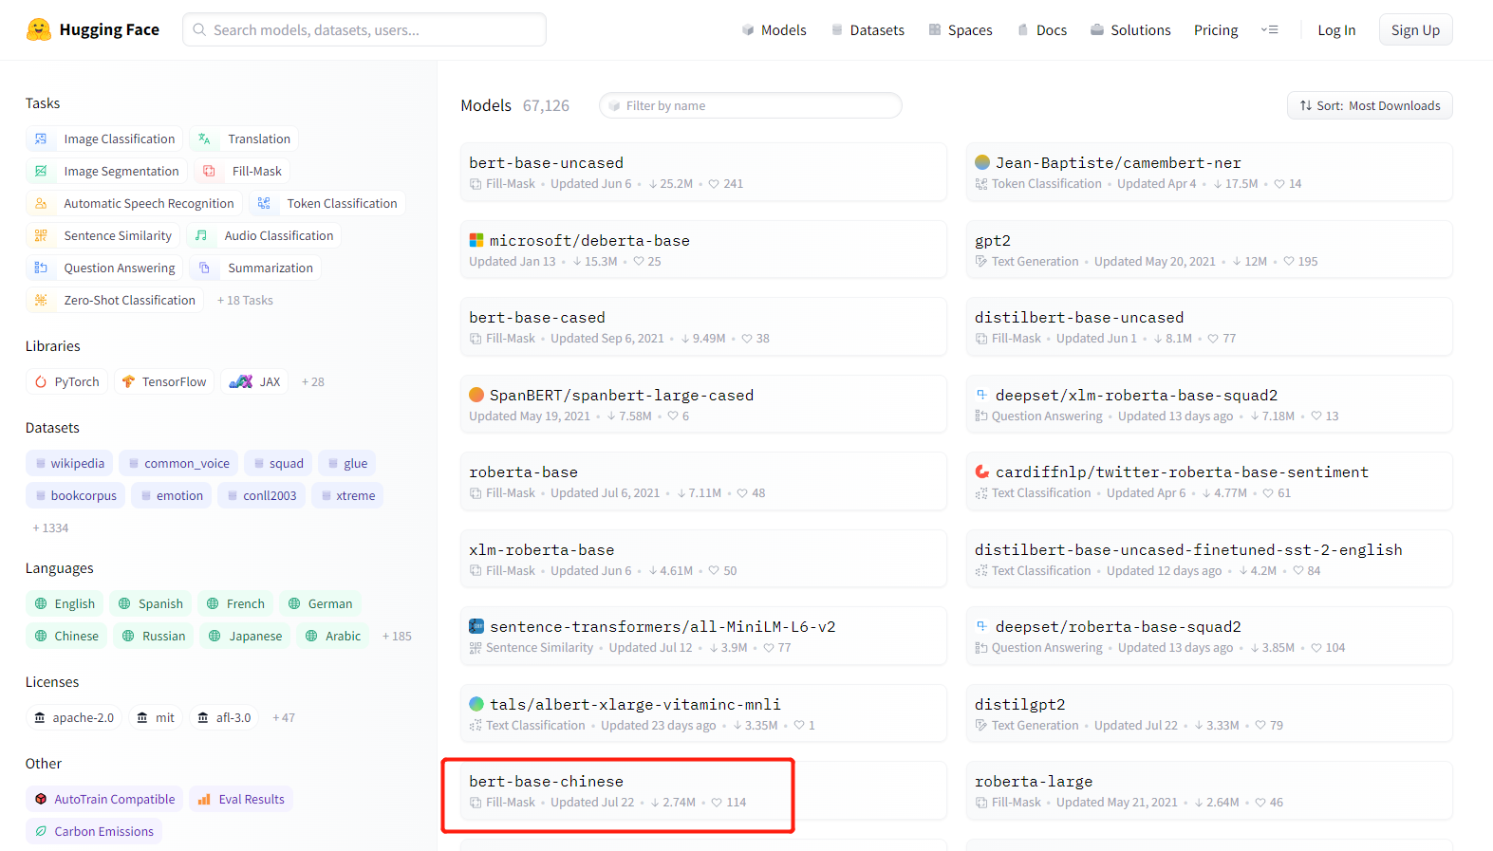Click the tals avatar icon
Screen dimensions: 1493x851
[476, 704]
